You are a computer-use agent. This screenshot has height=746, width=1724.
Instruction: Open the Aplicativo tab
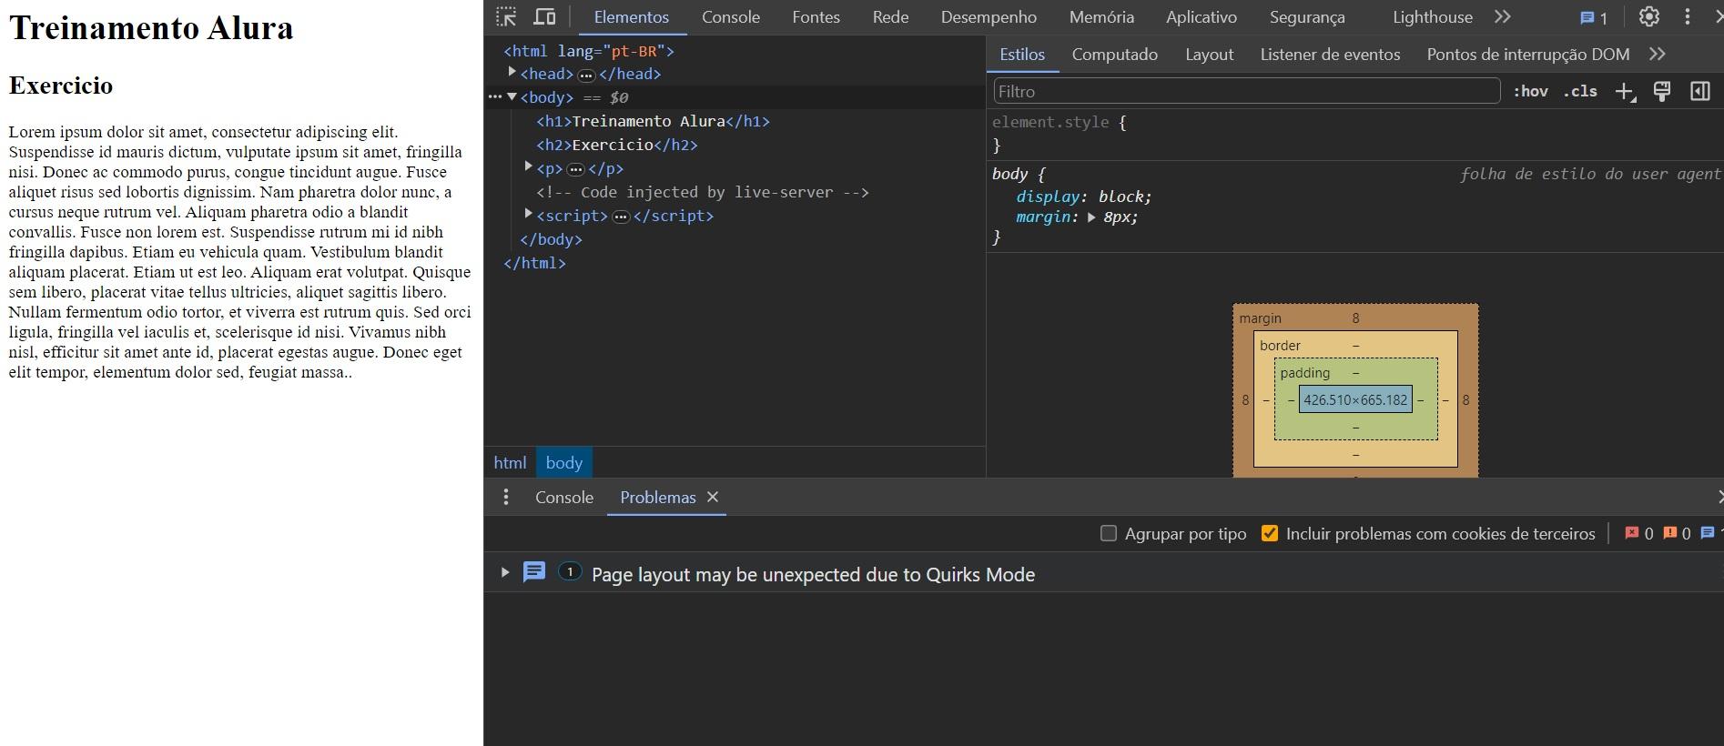[1202, 17]
